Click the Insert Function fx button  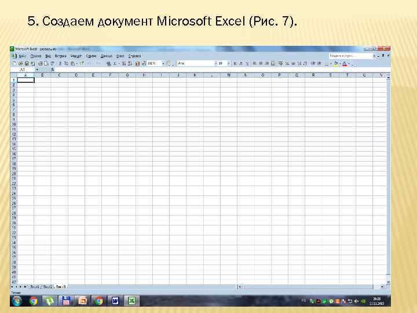53,70
